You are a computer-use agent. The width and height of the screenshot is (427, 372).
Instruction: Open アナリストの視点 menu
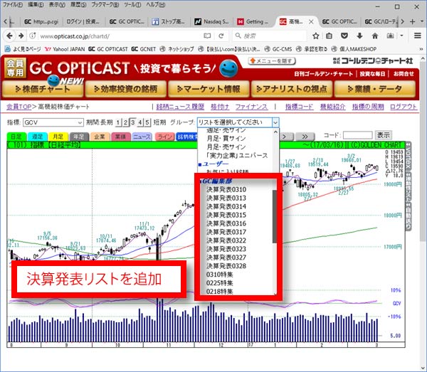292,89
